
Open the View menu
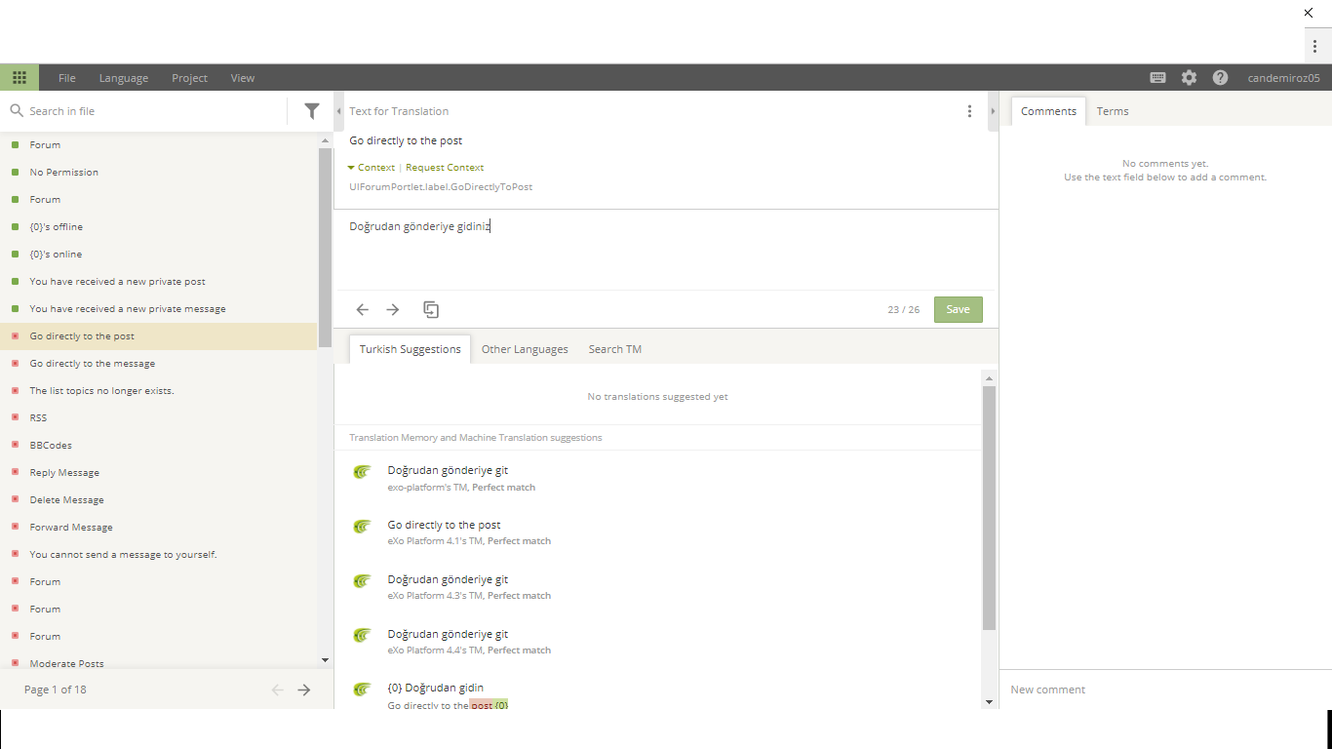click(x=243, y=78)
